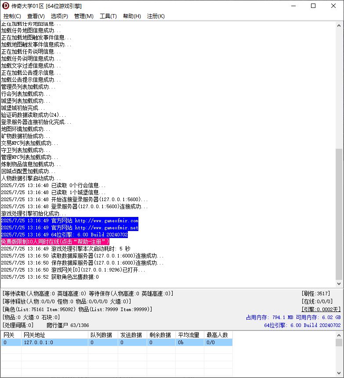
Task: Click the 剩余数据 column header
Action: pos(161,335)
